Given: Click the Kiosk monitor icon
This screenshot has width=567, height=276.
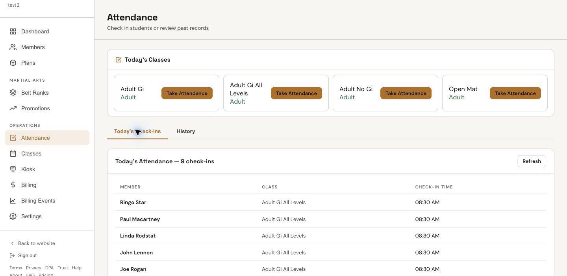Looking at the screenshot, I should [13, 169].
